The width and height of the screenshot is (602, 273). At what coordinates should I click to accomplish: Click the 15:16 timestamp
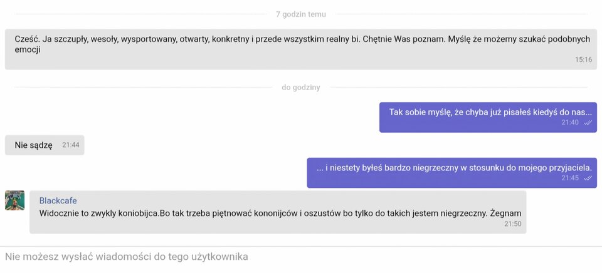click(x=583, y=59)
